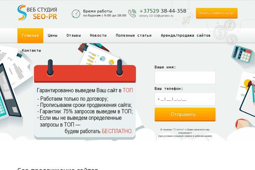The width and height of the screenshot is (255, 170).
Task: Click the mouse cursor arrow graphic
Action: click(187, 20)
